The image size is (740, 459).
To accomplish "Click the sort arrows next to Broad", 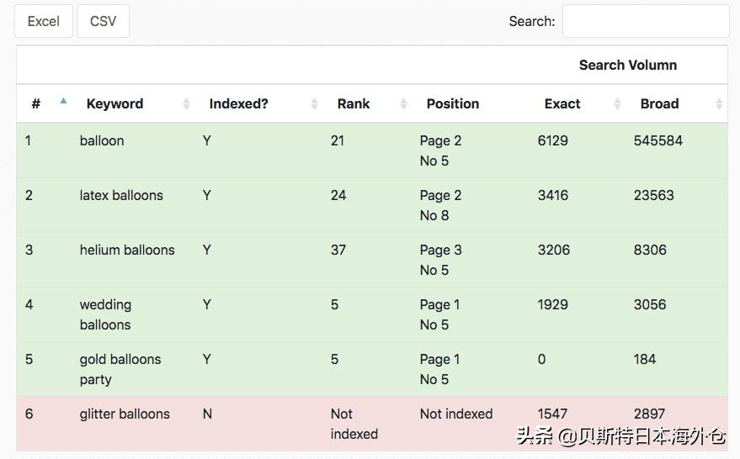I will [x=719, y=104].
